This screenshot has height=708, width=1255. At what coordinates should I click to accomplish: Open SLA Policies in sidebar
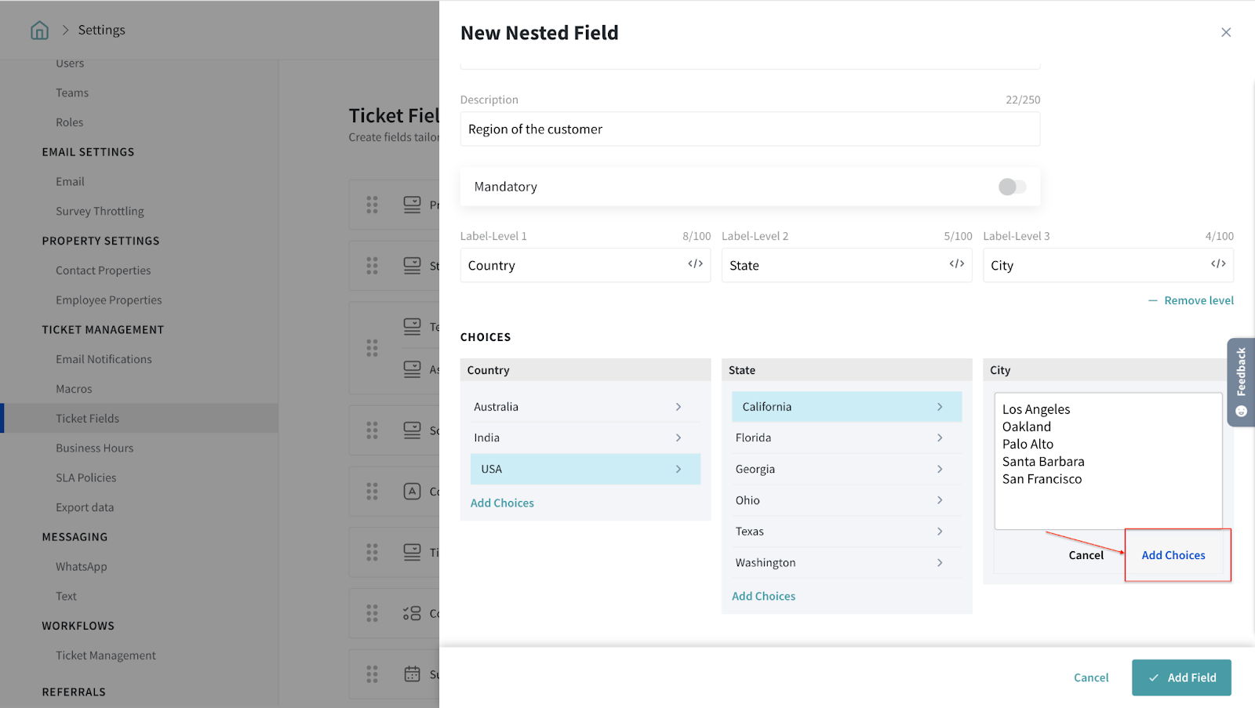[x=85, y=477]
